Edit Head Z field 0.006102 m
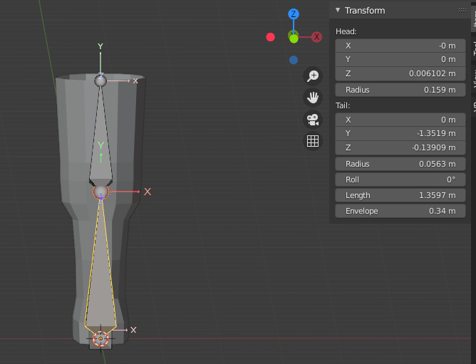 tap(400, 73)
